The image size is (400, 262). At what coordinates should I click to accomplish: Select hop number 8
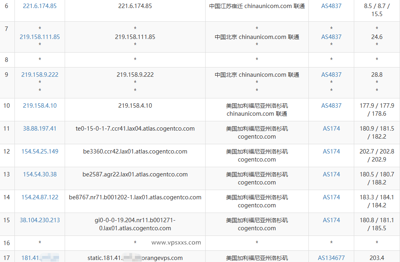click(6, 60)
